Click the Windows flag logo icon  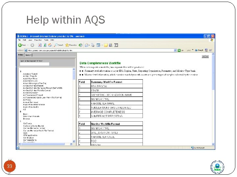click(212, 40)
